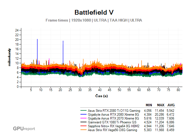Click the 5 tick on the time axis

31,90
